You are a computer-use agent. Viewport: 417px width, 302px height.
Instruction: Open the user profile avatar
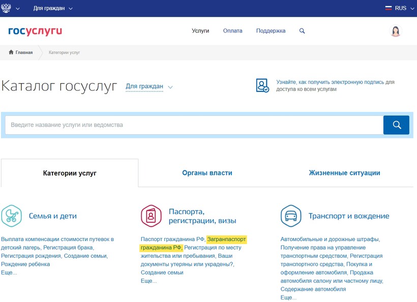[395, 31]
